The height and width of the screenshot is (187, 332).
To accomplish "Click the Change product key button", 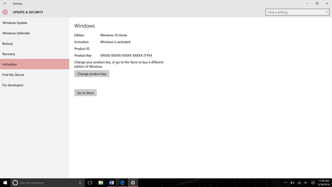I will (x=92, y=74).
